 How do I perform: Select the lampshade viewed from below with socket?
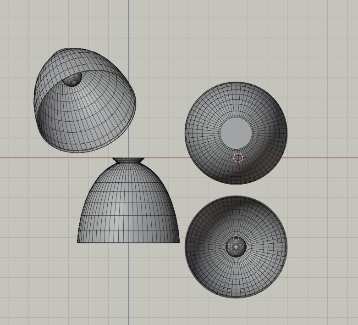(x=236, y=247)
